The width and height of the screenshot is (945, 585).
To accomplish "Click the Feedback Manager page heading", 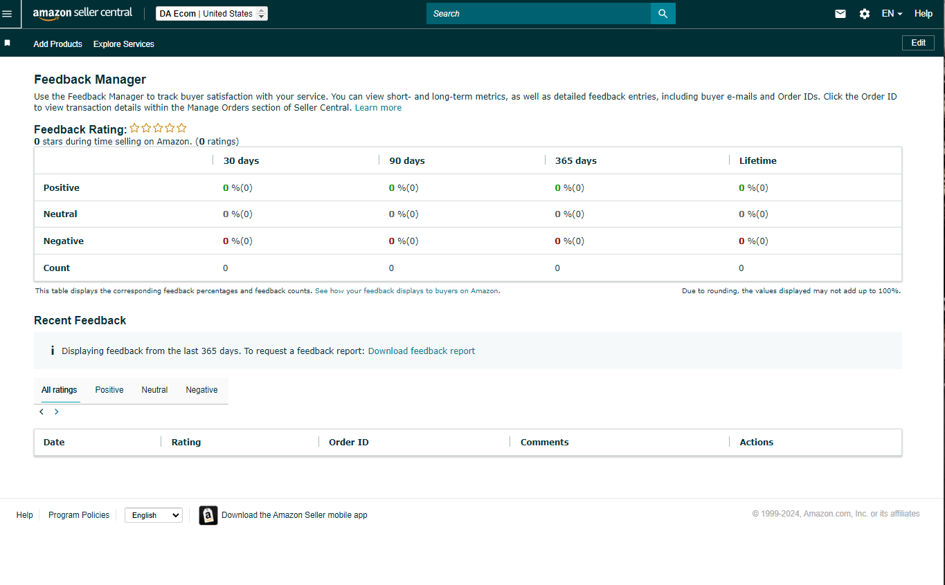I will pos(90,80).
